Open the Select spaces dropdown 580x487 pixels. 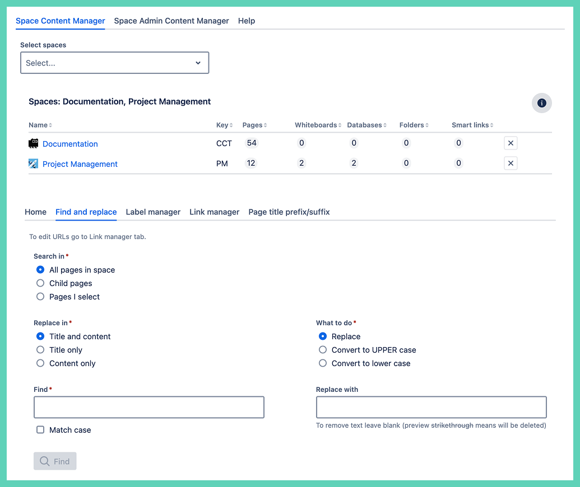[x=114, y=63]
